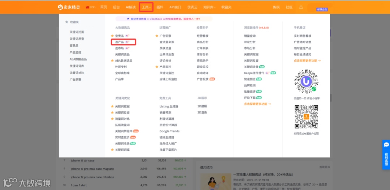Viewport: 390px width, 190px height.
Task: Click the DeepSeek AI promo banner
Action: coord(164,19)
